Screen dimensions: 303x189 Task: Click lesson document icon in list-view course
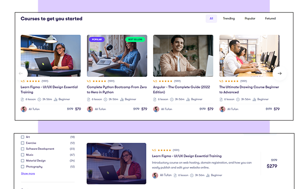coord(175,175)
